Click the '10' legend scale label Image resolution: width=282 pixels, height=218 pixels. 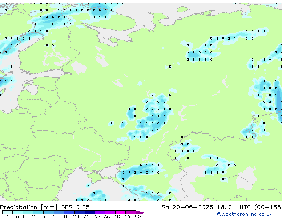click(56, 216)
